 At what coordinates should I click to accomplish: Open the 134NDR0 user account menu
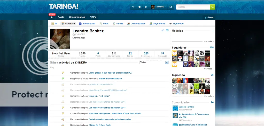(159, 7)
